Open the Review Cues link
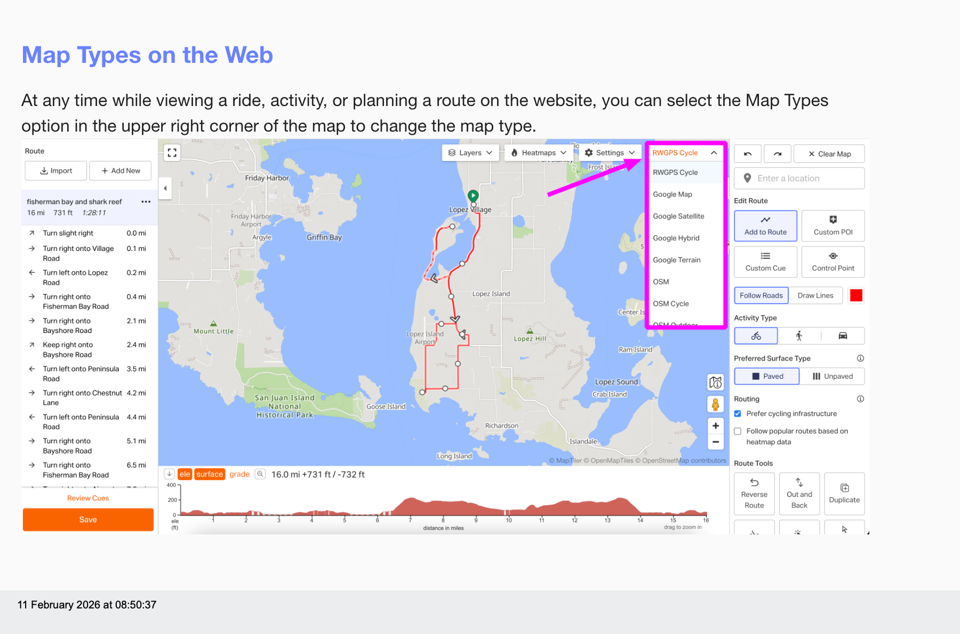This screenshot has height=634, width=960. pyautogui.click(x=88, y=498)
